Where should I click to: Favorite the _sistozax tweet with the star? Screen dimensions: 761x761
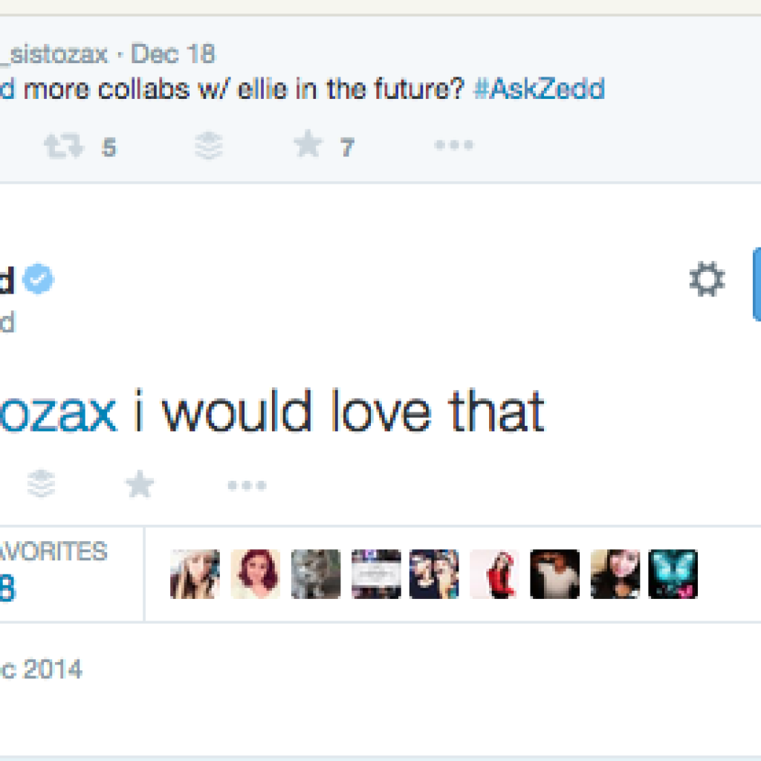pos(308,146)
